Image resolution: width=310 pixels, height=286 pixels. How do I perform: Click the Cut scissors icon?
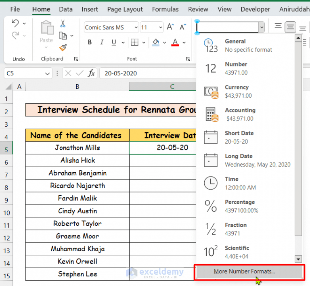tap(63, 23)
